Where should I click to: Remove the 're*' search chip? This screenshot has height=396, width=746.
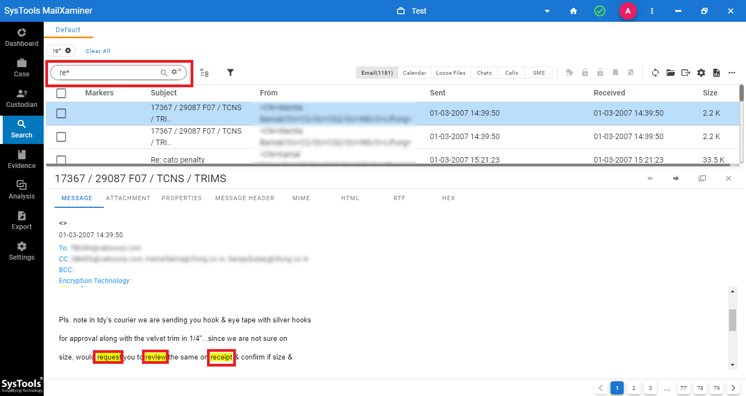click(x=68, y=50)
